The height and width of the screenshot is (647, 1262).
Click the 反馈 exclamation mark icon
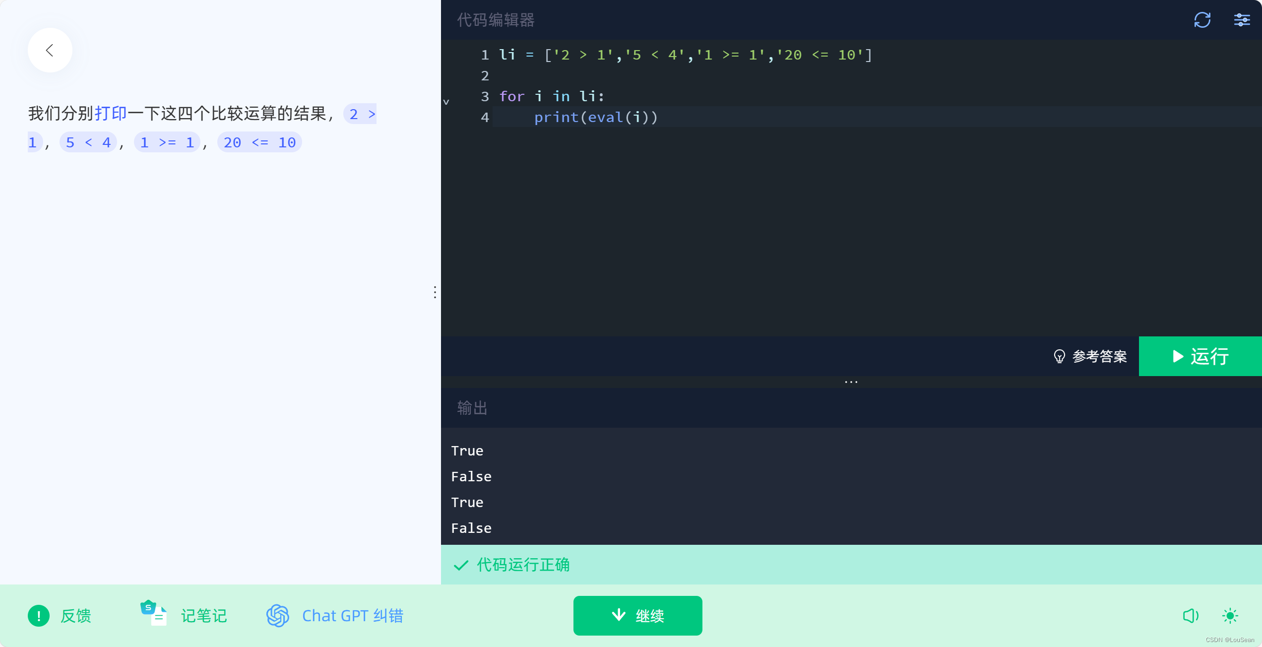click(39, 616)
